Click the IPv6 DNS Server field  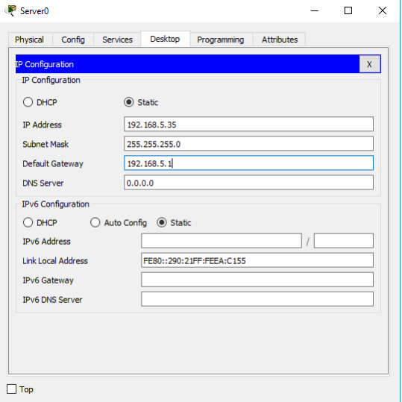[x=257, y=299]
